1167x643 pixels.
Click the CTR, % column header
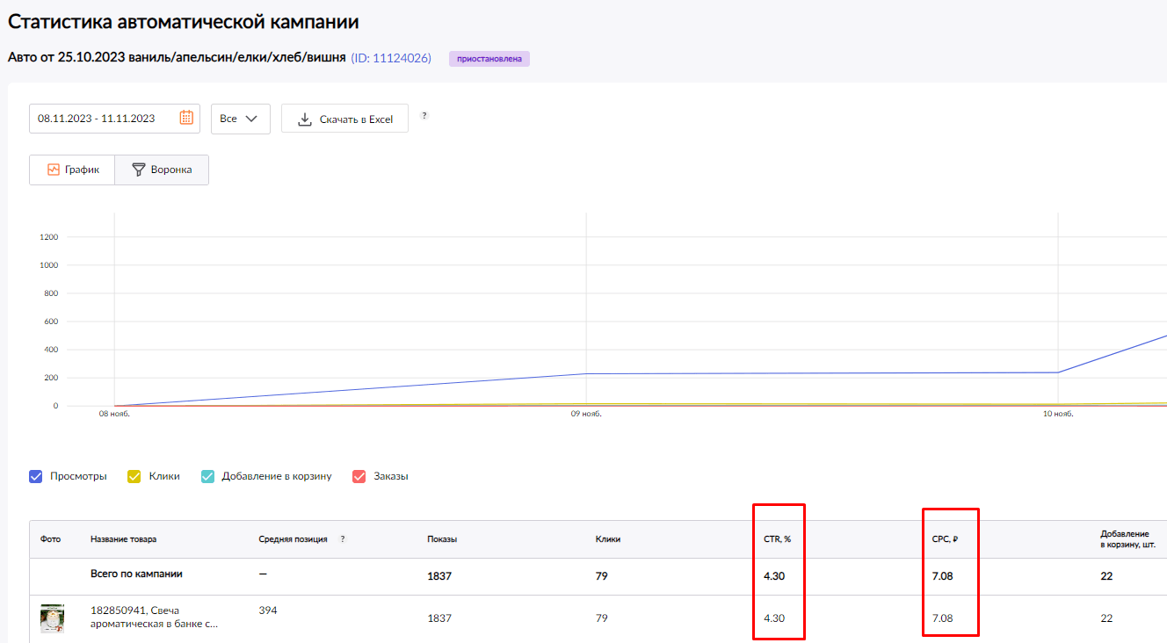click(x=778, y=539)
